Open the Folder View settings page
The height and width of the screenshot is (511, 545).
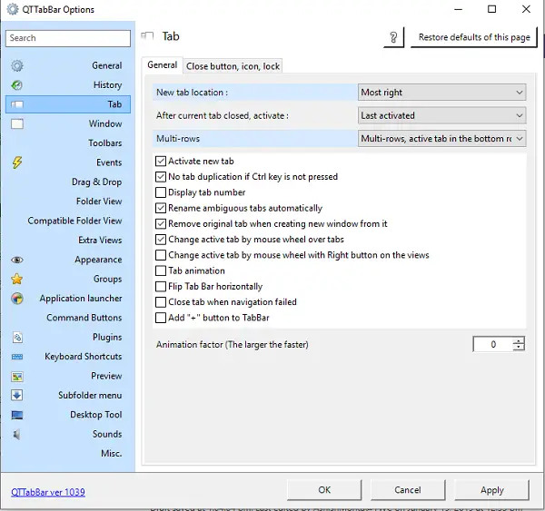pos(68,201)
